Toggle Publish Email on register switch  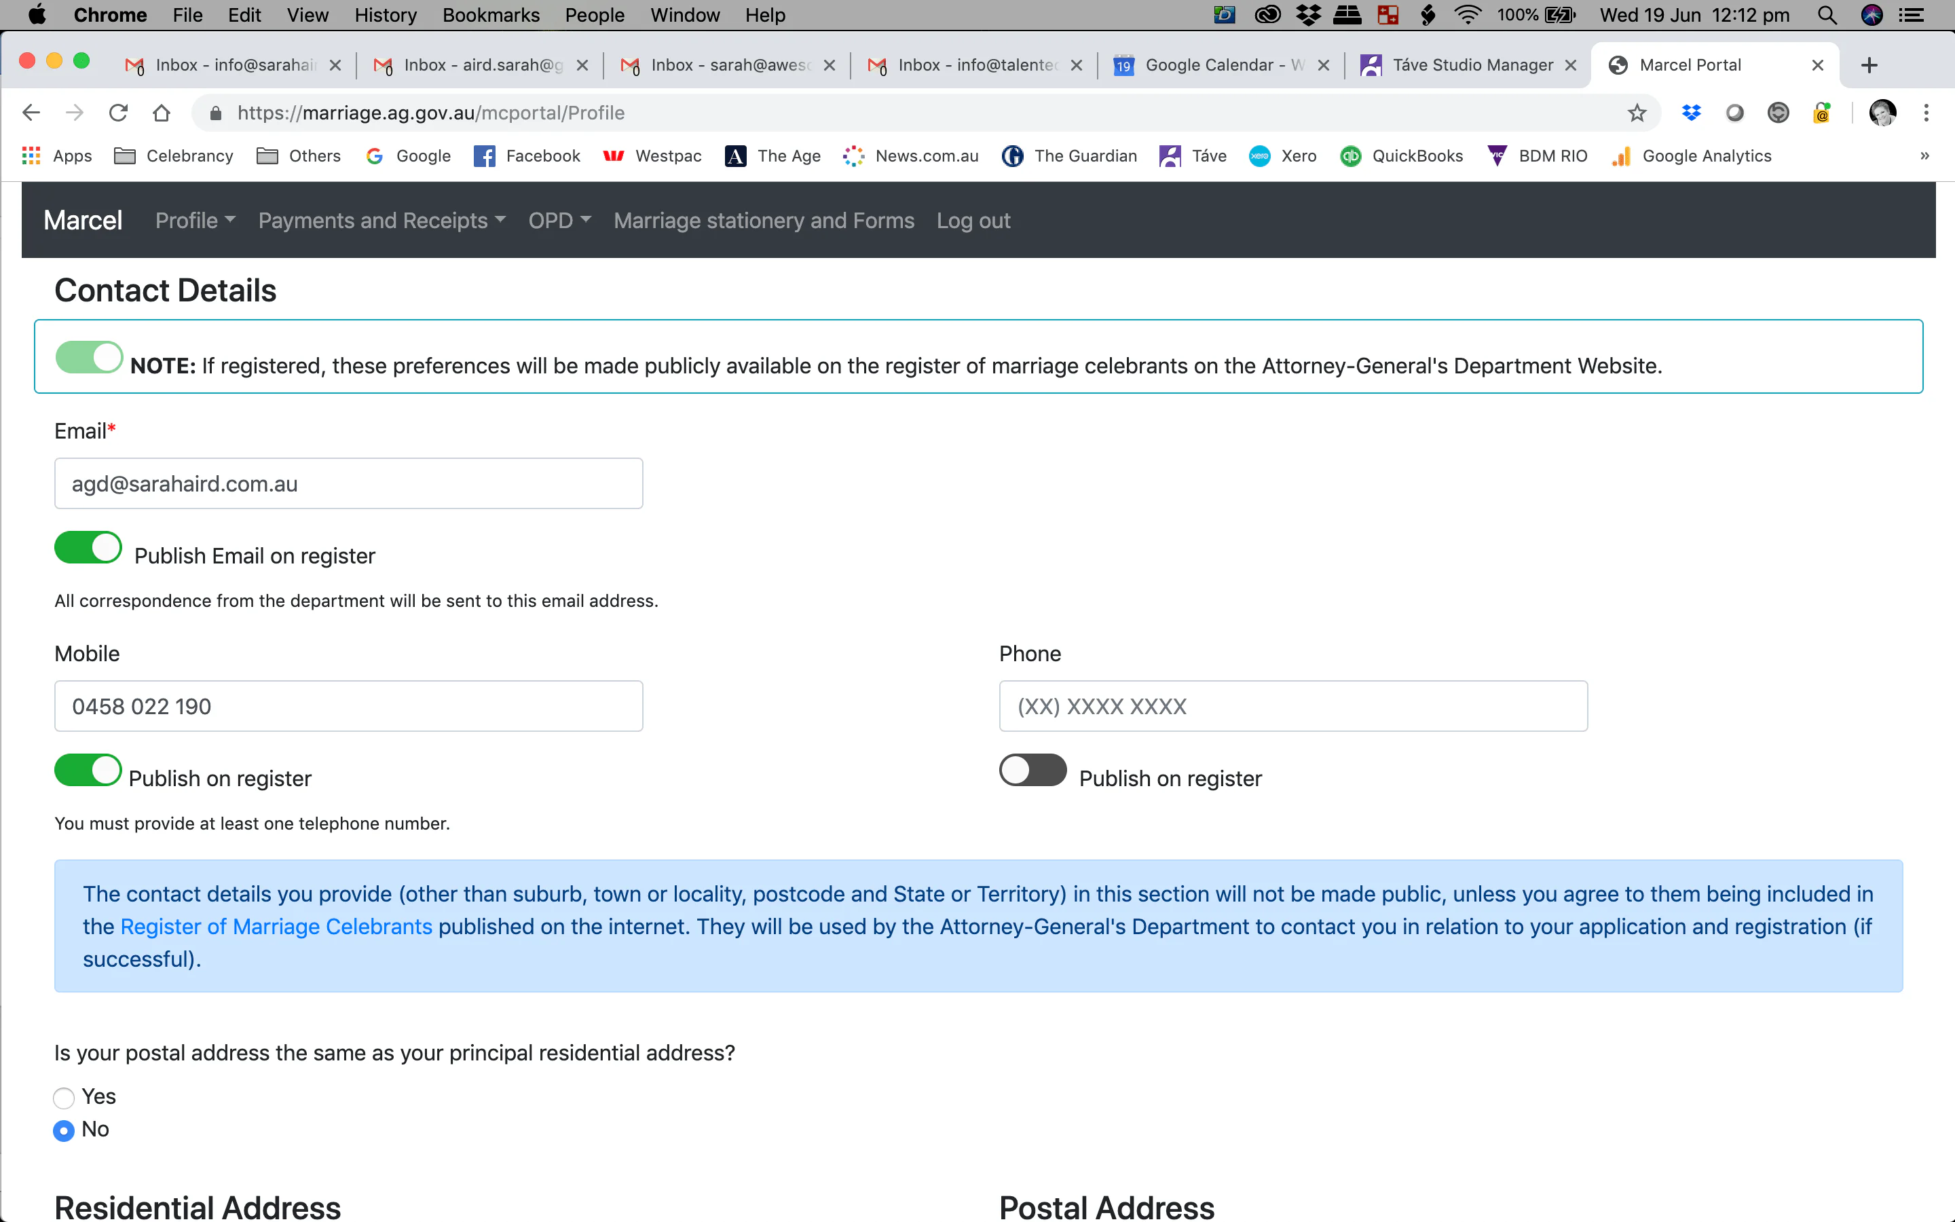click(x=88, y=547)
